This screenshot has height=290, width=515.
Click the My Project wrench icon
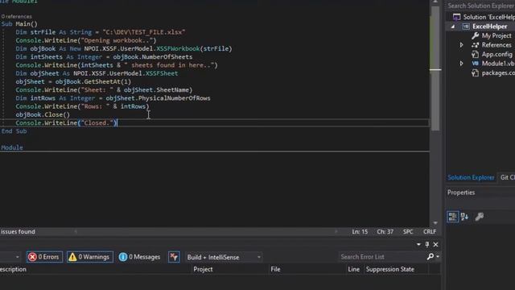(475, 35)
